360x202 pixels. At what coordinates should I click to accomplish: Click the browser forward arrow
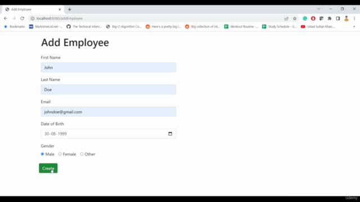pyautogui.click(x=13, y=19)
